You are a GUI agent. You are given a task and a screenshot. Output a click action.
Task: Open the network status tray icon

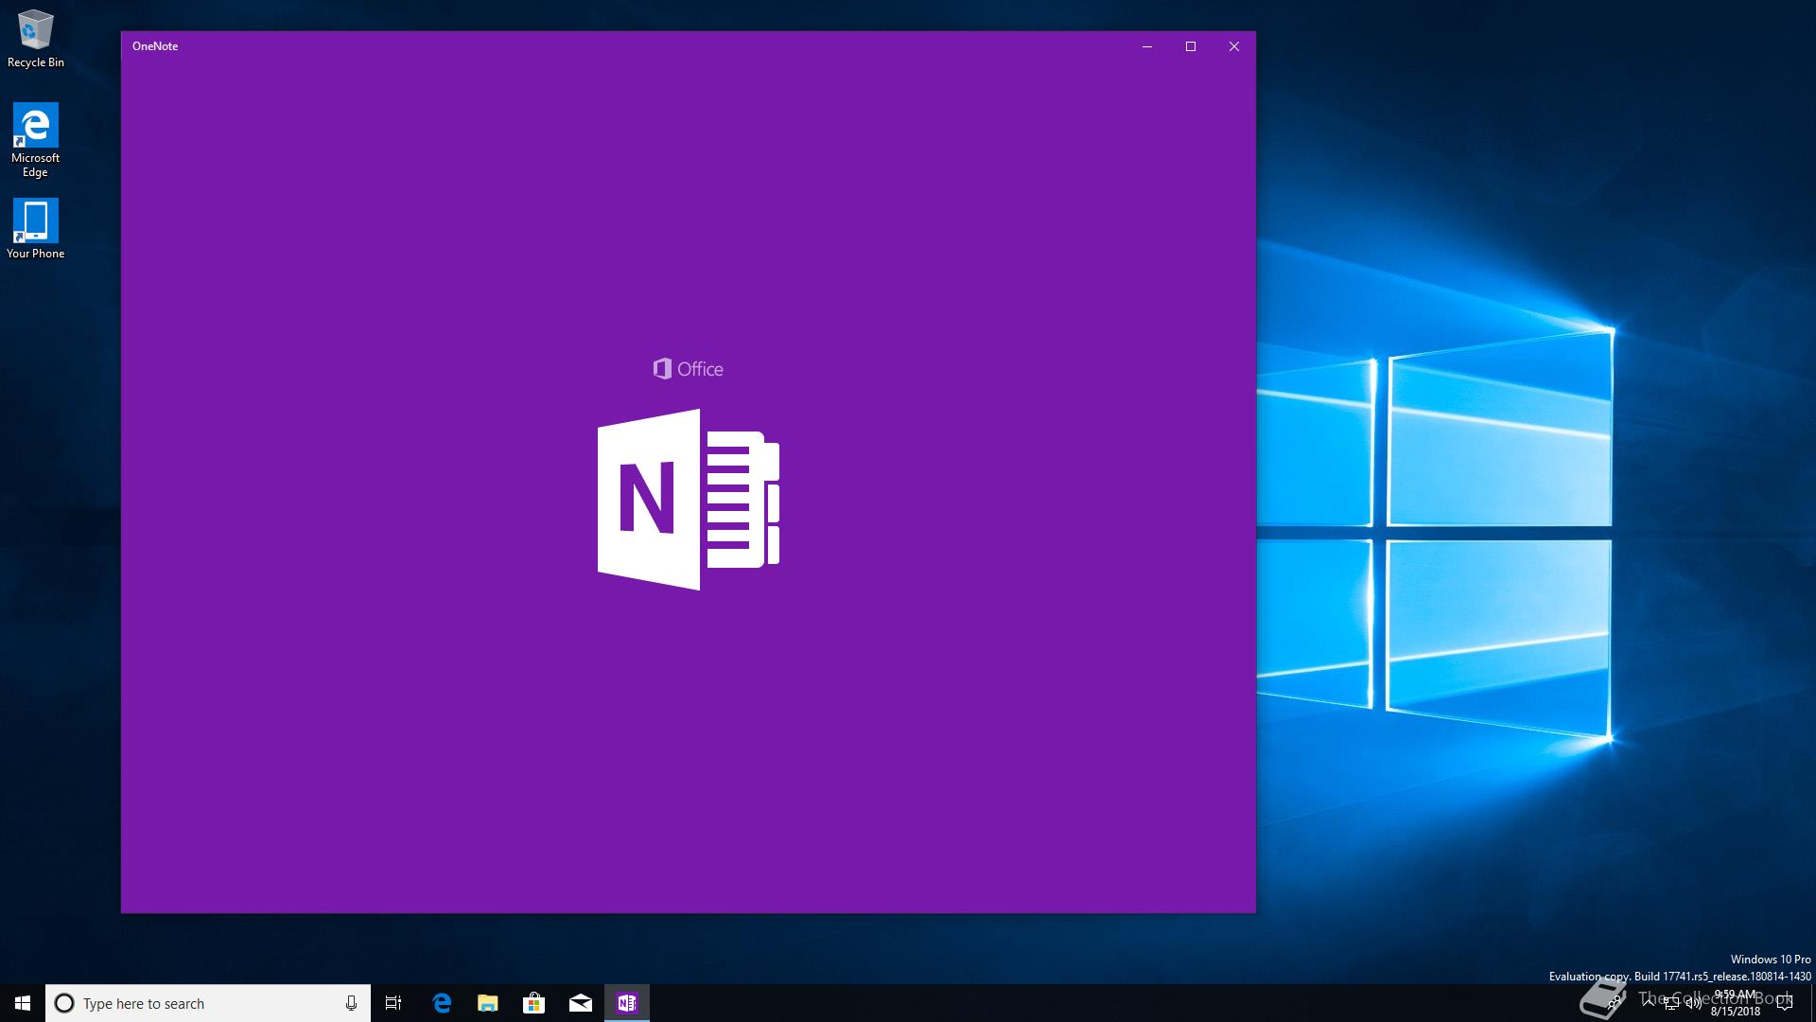pos(1671,1003)
